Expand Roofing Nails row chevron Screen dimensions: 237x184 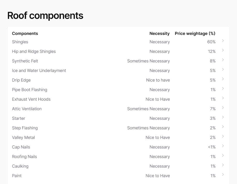(223, 156)
